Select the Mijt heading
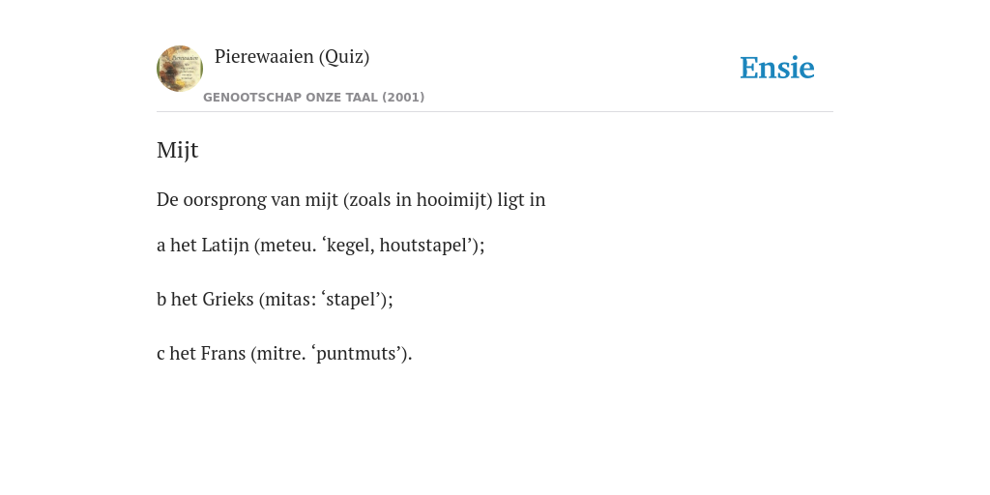Image resolution: width=990 pixels, height=495 pixels. [x=178, y=150]
